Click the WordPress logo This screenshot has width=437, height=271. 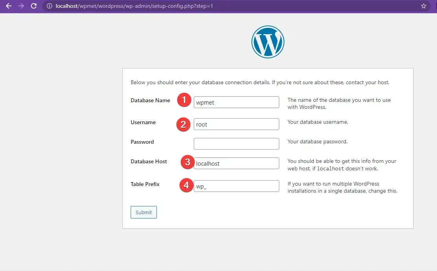[x=268, y=42]
